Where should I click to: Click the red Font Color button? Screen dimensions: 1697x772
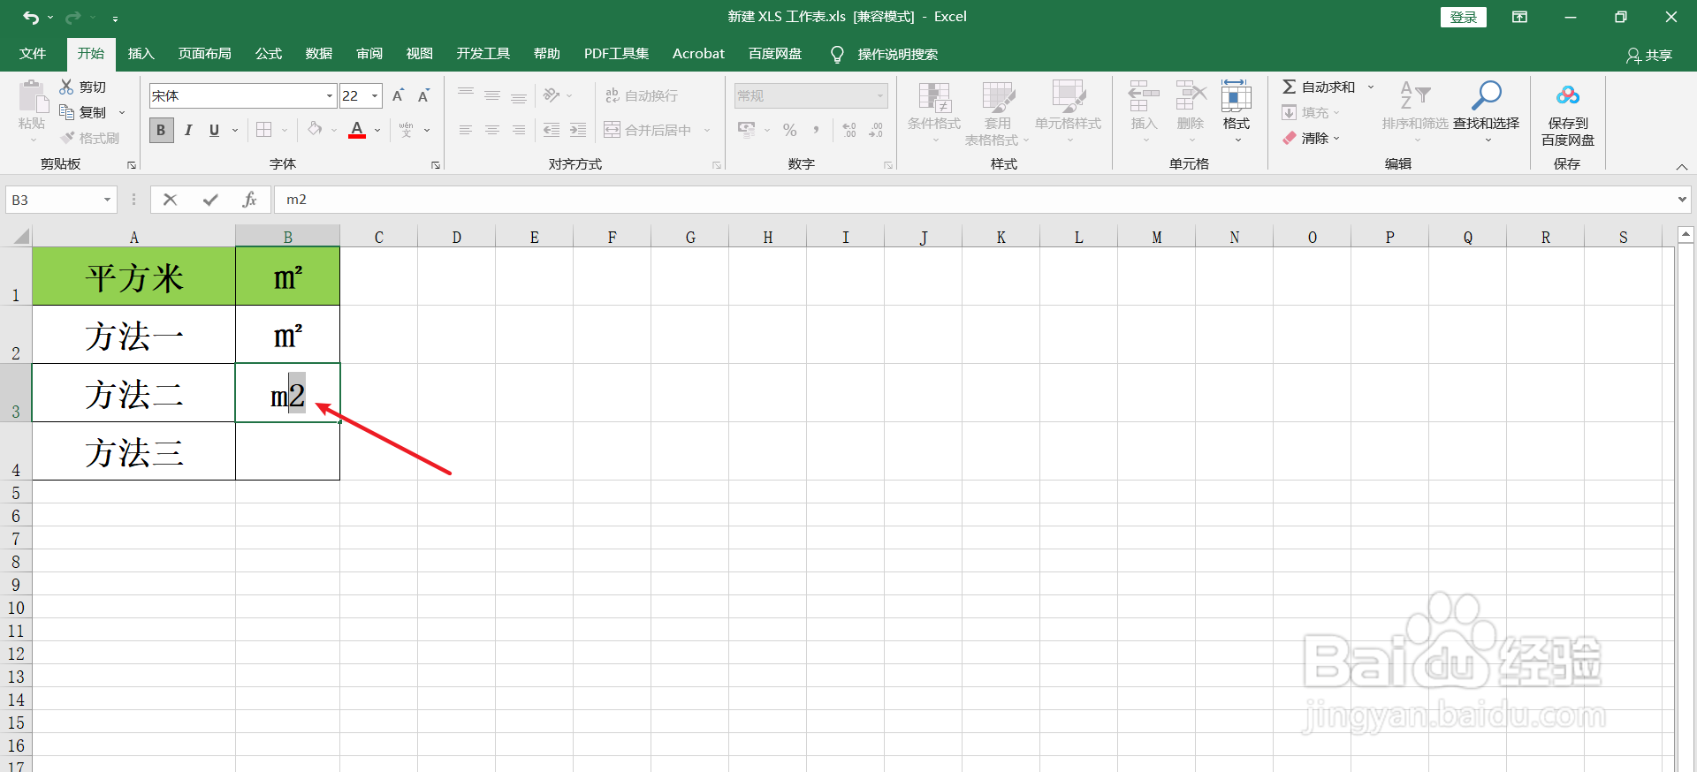pos(357,130)
